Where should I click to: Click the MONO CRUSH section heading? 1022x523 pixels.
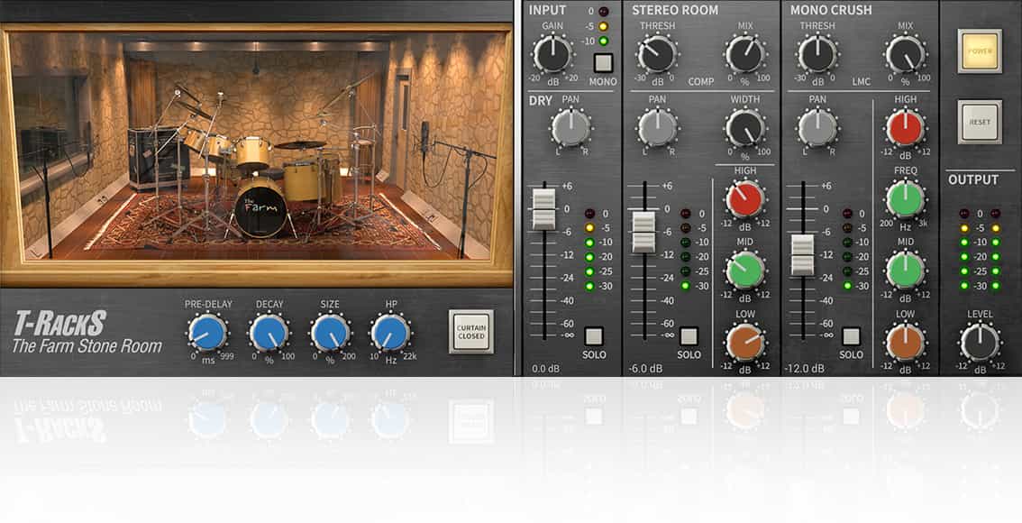831,10
